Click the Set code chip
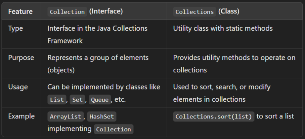This screenshot has height=139, width=305. (77, 100)
